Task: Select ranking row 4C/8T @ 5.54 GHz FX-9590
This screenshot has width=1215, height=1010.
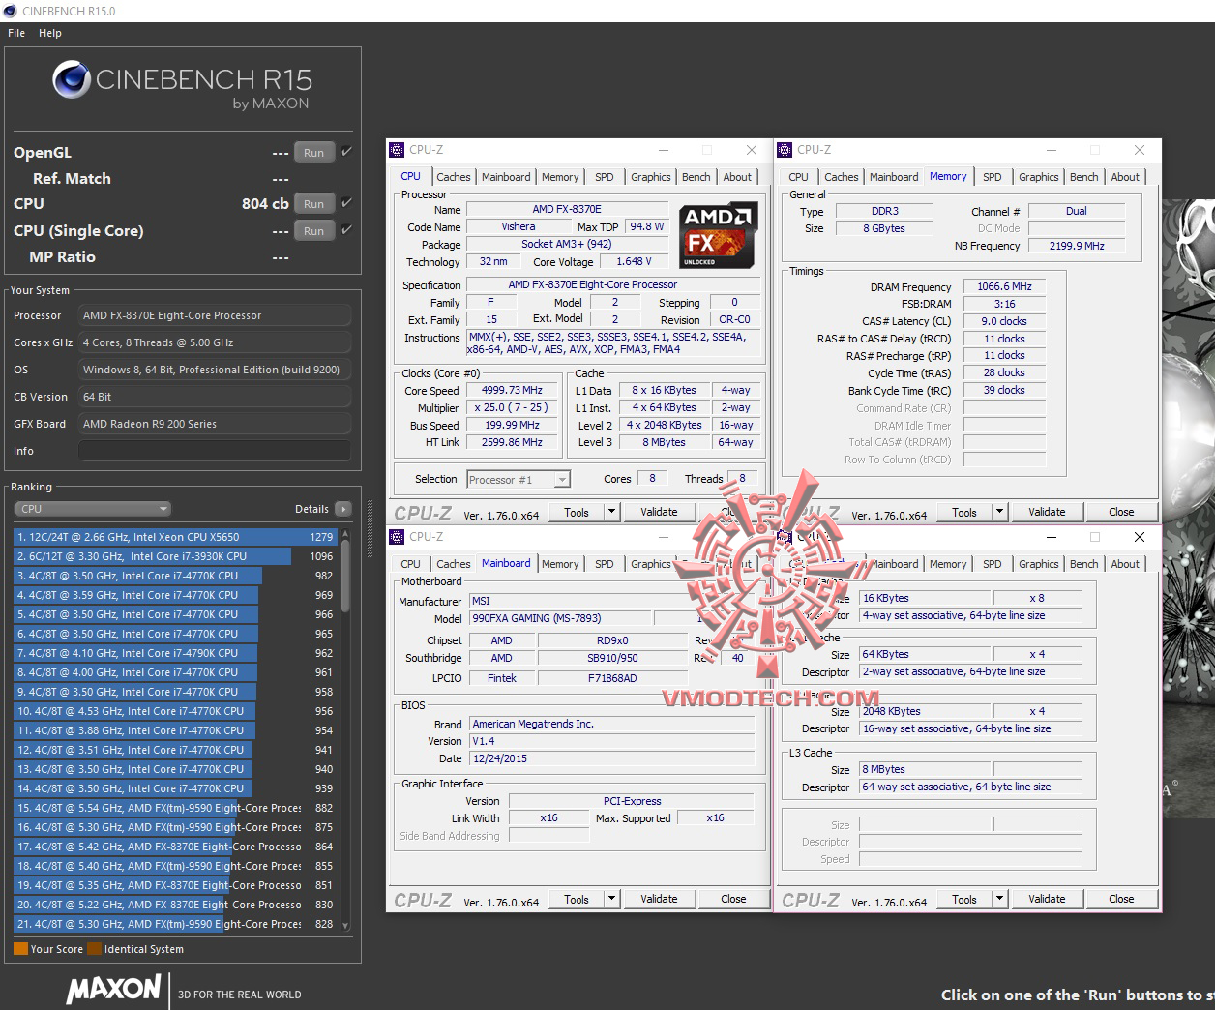Action: [x=175, y=808]
